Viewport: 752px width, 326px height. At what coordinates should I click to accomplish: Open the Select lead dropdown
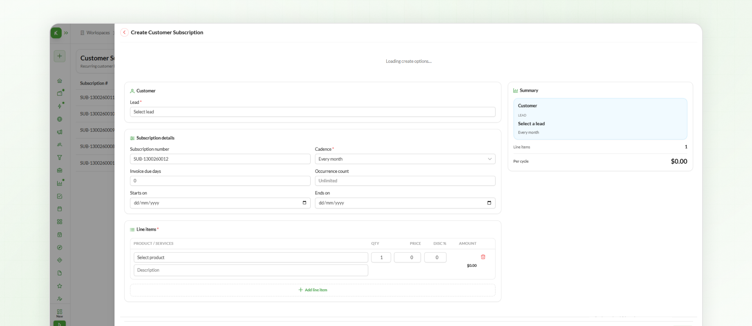click(x=313, y=112)
